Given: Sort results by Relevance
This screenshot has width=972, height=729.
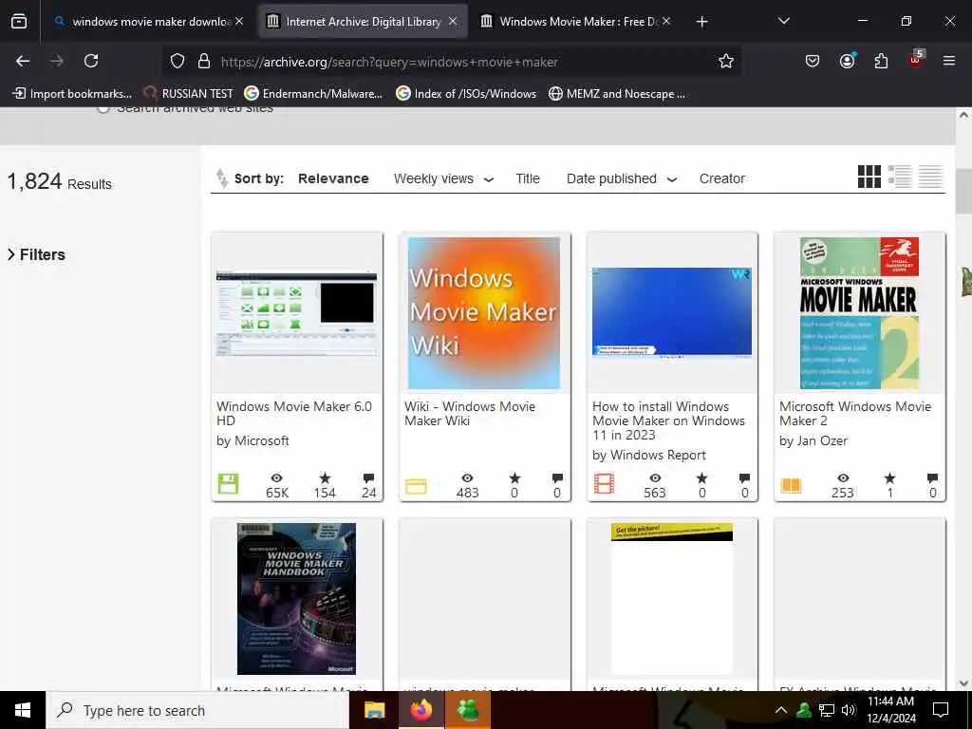Looking at the screenshot, I should (x=333, y=178).
